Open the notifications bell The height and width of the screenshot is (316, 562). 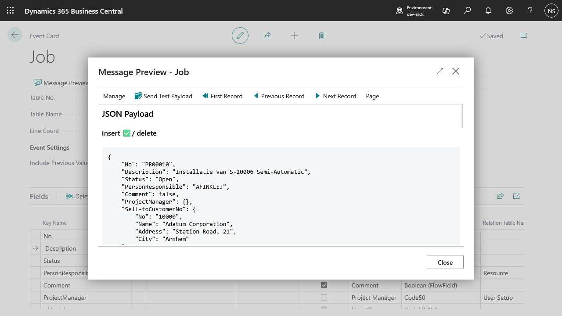(x=488, y=11)
